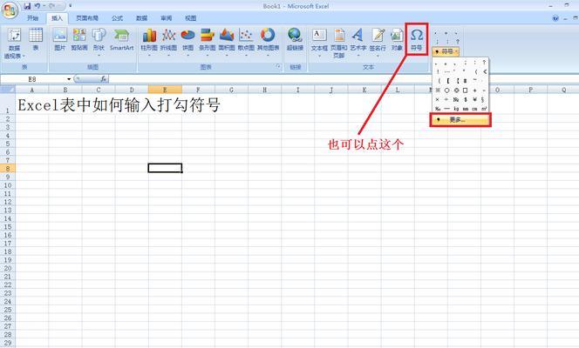Click the Select All corner button
This screenshot has height=348, width=579.
8,90
